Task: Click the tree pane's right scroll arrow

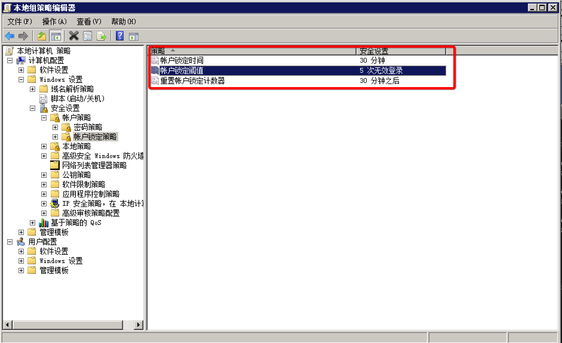Action: [138, 325]
